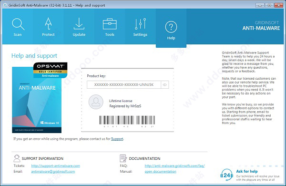This screenshot has height=186, width=286.
Task: Click the Product key input field
Action: click(x=124, y=85)
